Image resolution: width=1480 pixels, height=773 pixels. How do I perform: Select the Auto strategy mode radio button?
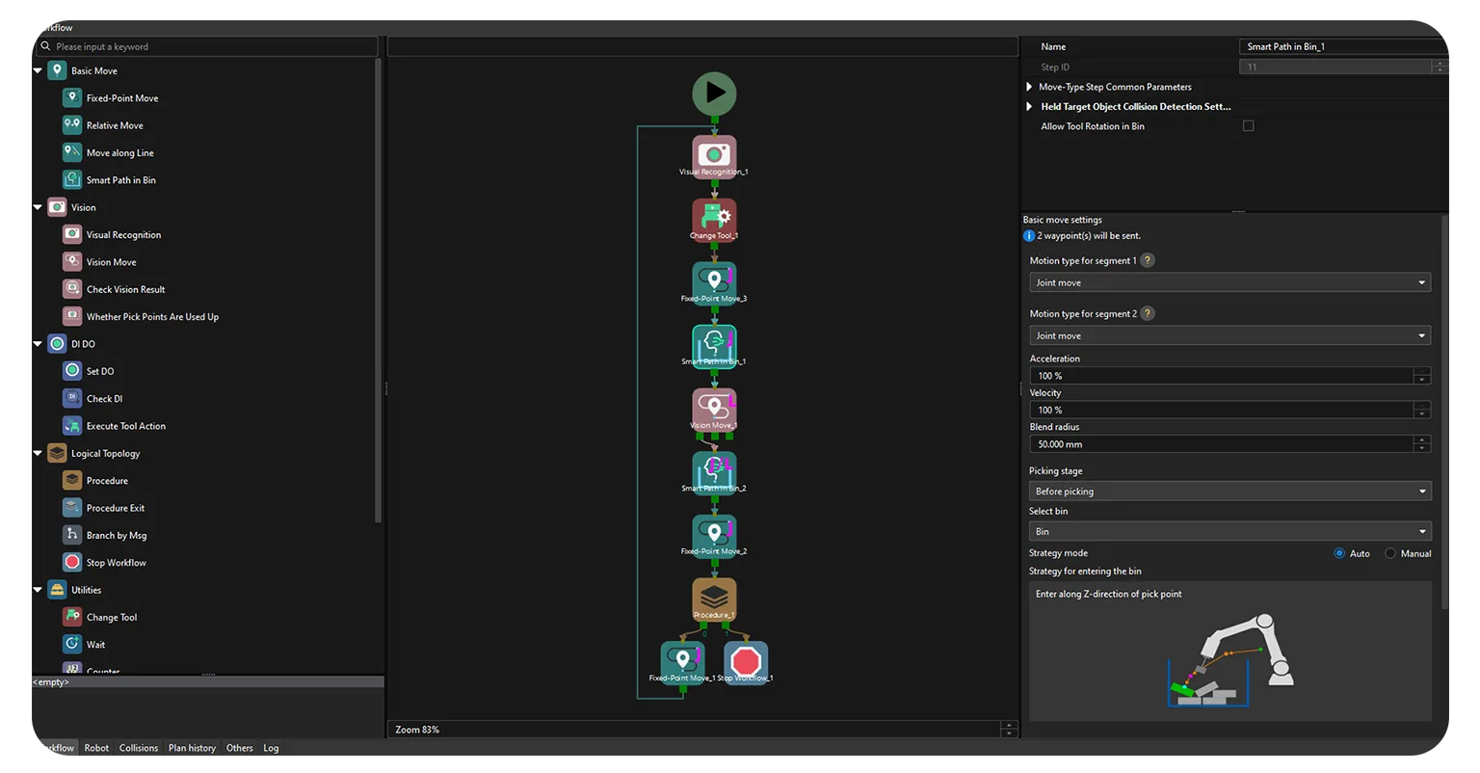coord(1339,553)
